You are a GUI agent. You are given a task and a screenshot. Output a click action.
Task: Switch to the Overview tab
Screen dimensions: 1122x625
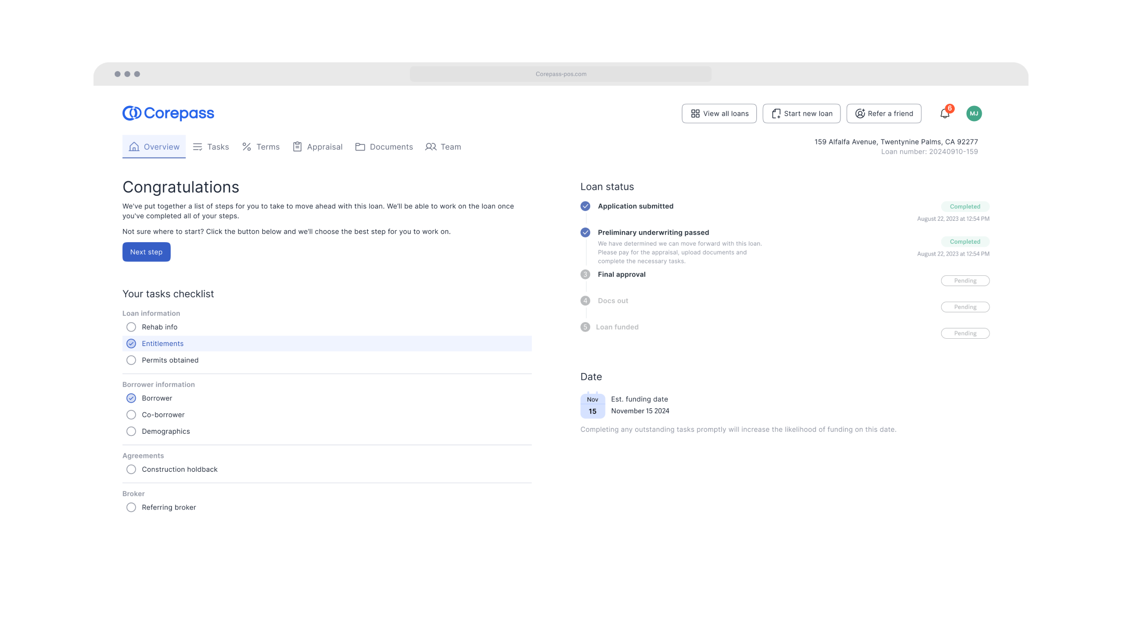point(154,147)
